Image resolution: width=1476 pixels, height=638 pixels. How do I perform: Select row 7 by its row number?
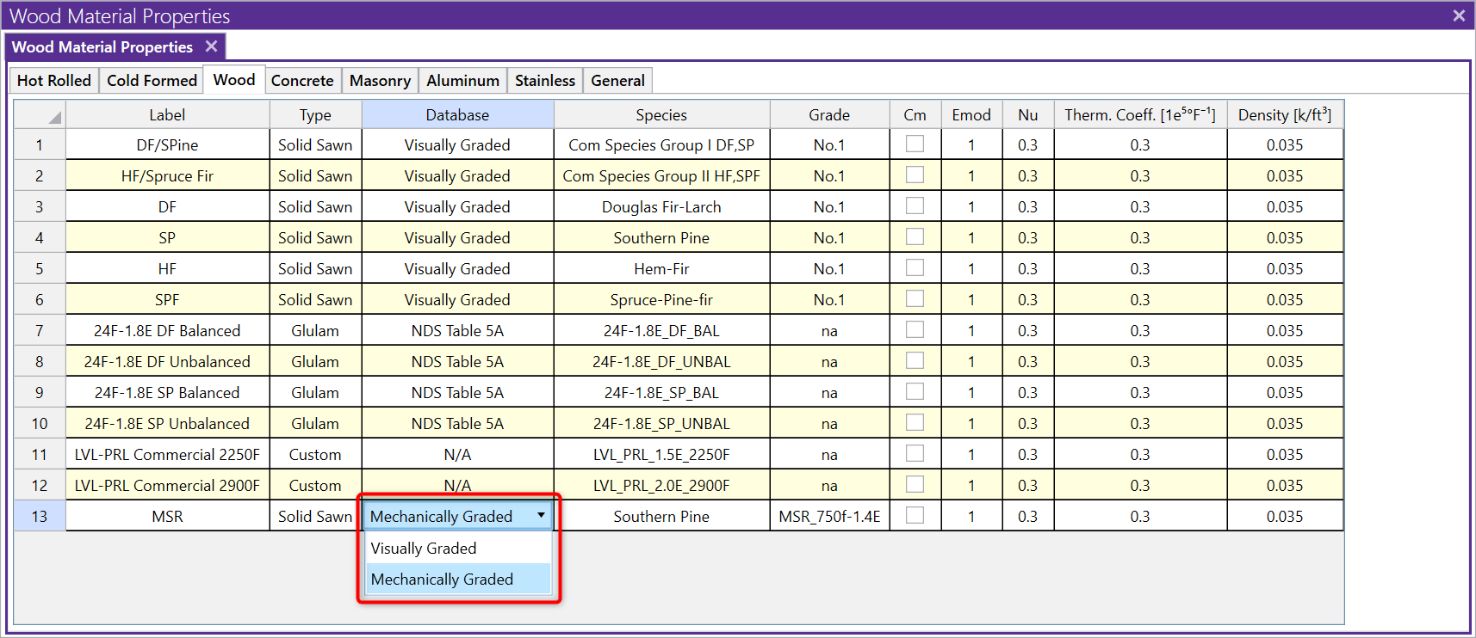coord(40,331)
